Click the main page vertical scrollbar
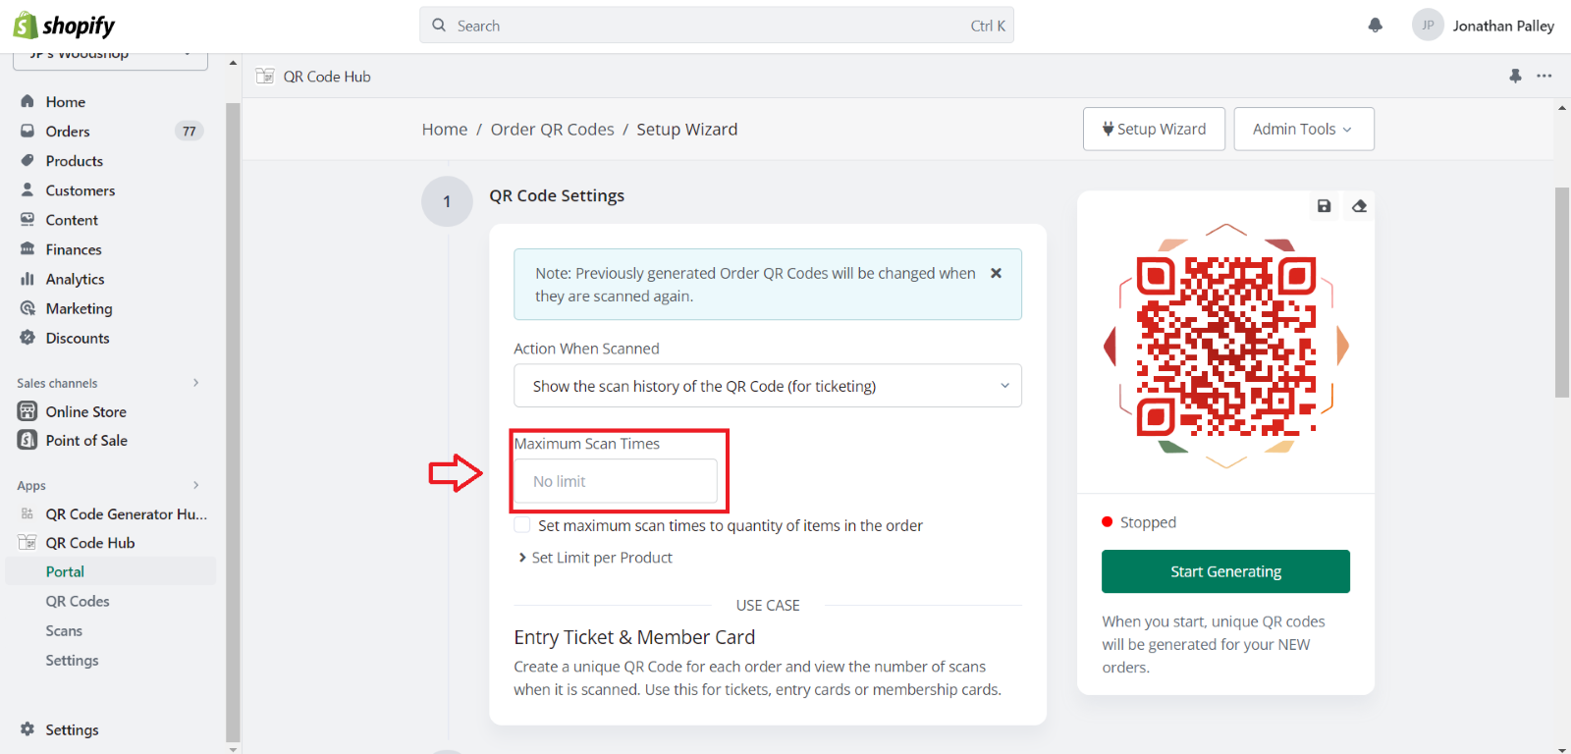The image size is (1571, 754). 1562,293
